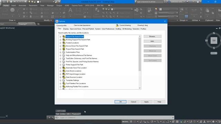This screenshot has height=124, width=221.
Task: Click the AutoCAD logo icon in the Options title bar
Action: pyautogui.click(x=57, y=21)
